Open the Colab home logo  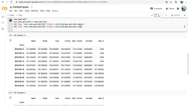pos(5,9)
